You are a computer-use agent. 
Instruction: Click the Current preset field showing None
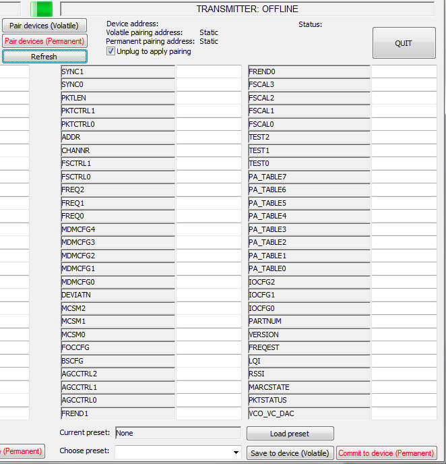[179, 433]
